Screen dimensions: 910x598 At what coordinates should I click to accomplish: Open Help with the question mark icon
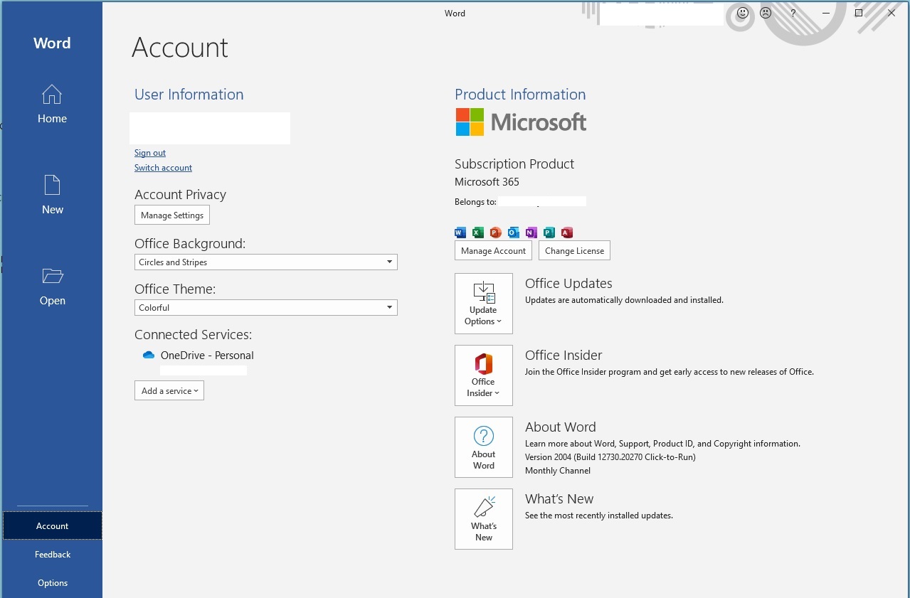coord(793,13)
